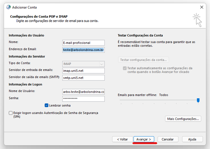Open Mais Configurações settings

pos(183,119)
